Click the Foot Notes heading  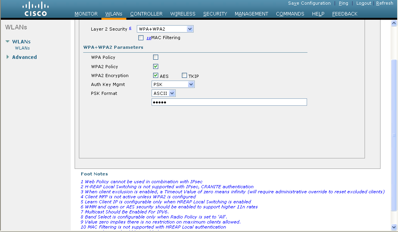(94, 174)
